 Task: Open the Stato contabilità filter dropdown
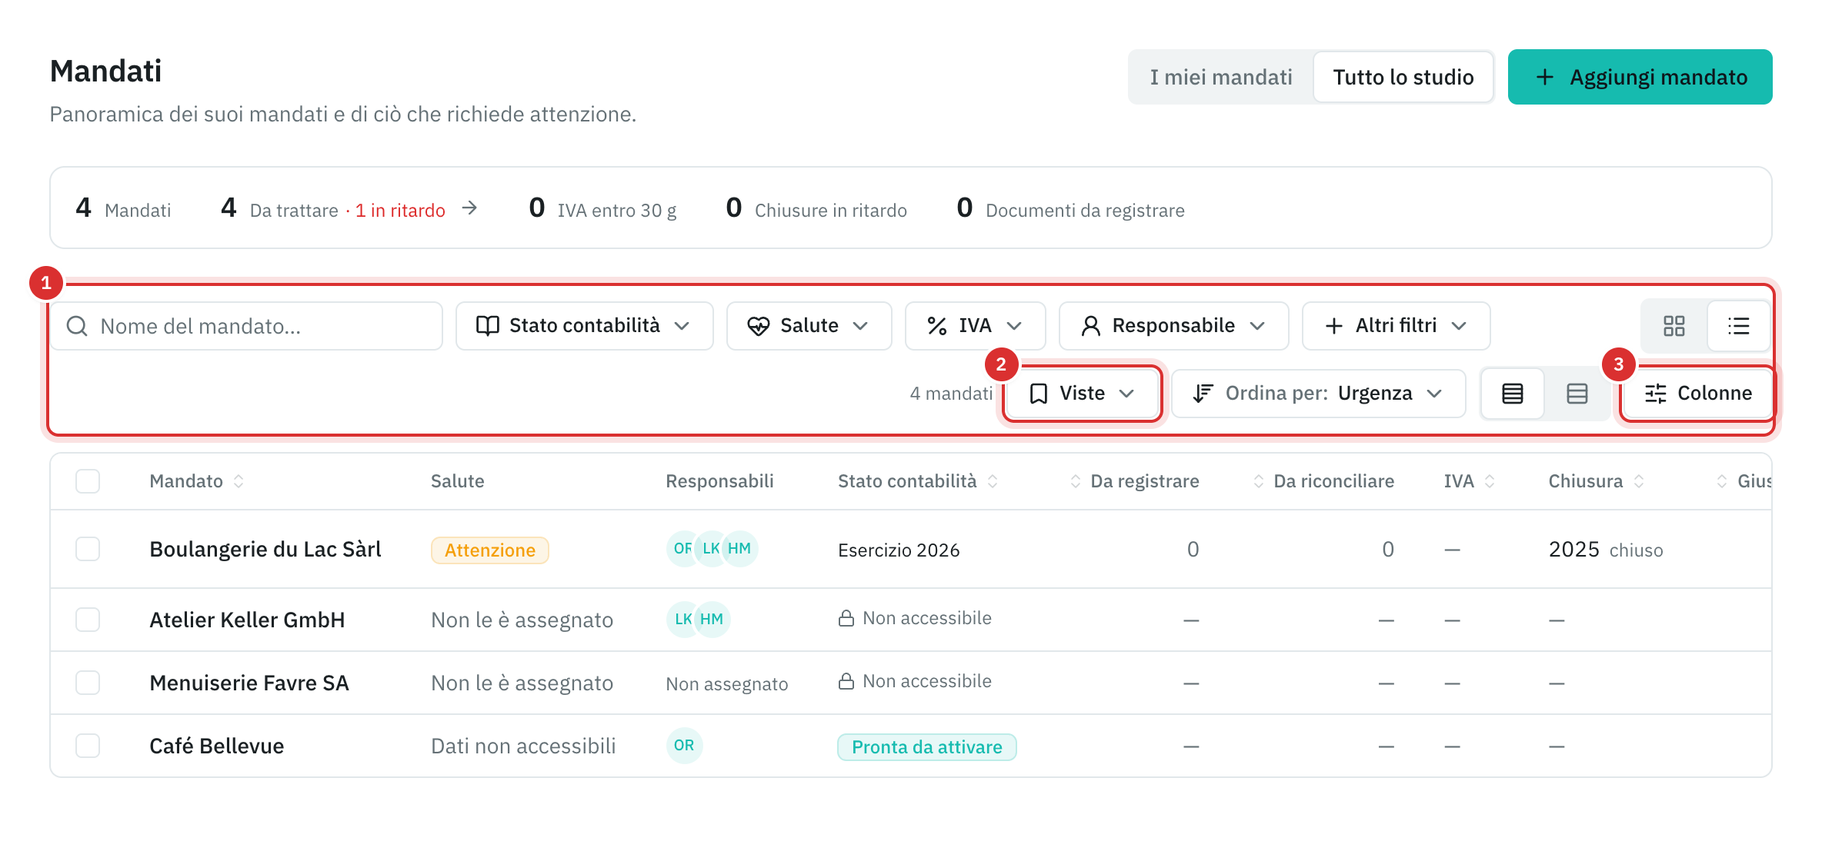[584, 326]
